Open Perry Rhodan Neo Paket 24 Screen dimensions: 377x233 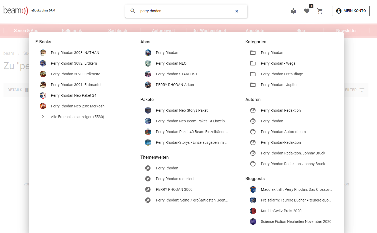pyautogui.click(x=73, y=95)
